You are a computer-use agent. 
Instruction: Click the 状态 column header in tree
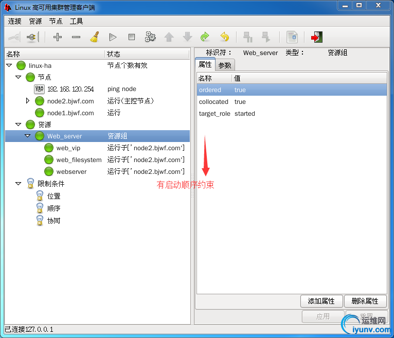tap(147, 54)
